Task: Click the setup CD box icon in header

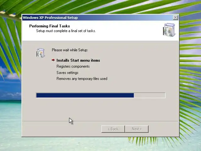Action: (169, 30)
